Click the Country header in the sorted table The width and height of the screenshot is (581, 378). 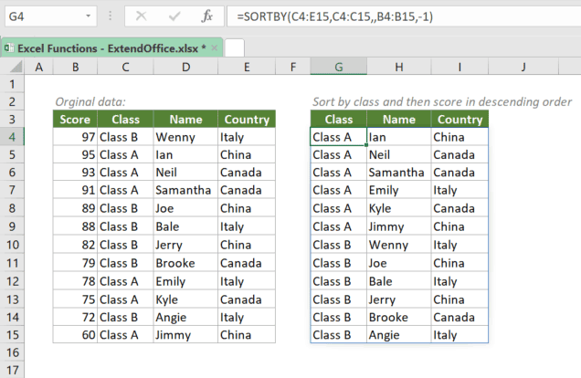(x=460, y=120)
